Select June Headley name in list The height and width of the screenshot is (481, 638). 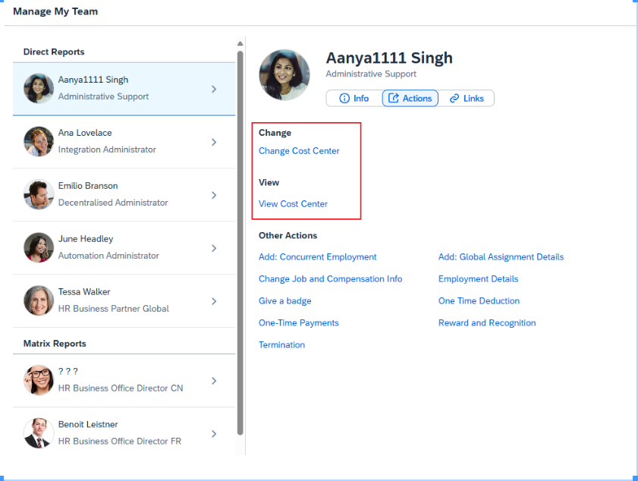[x=86, y=239]
